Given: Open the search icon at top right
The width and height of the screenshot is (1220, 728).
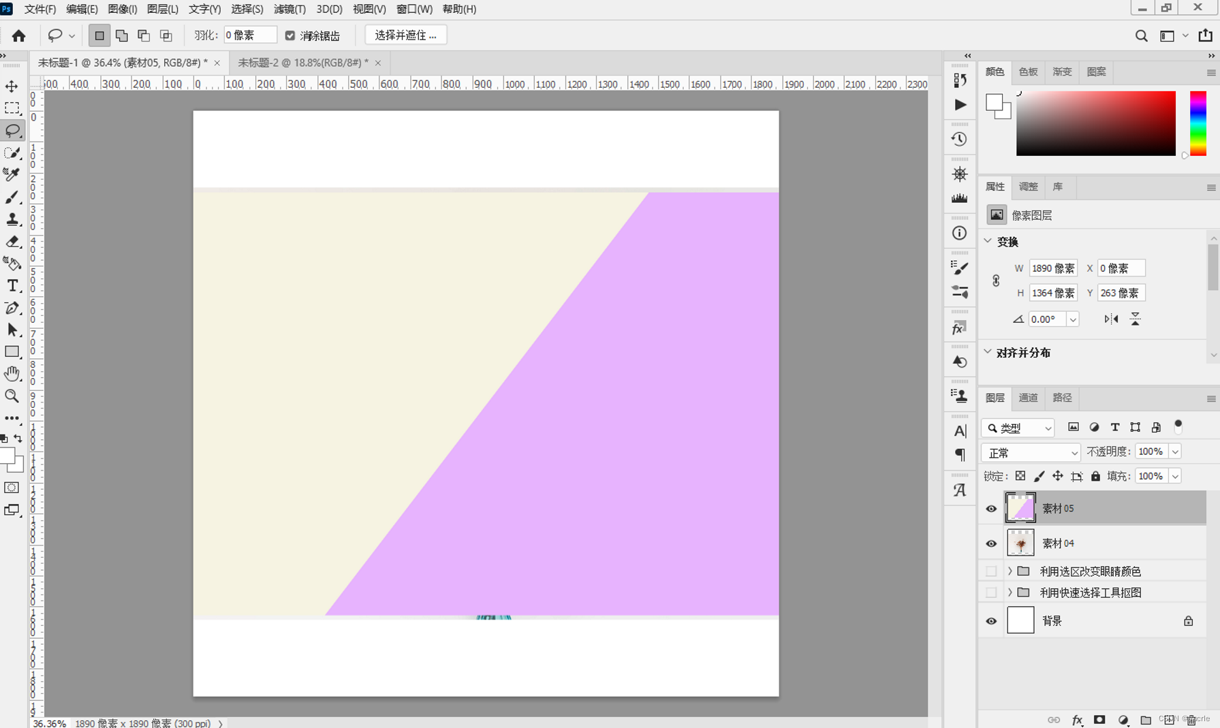Looking at the screenshot, I should point(1141,35).
